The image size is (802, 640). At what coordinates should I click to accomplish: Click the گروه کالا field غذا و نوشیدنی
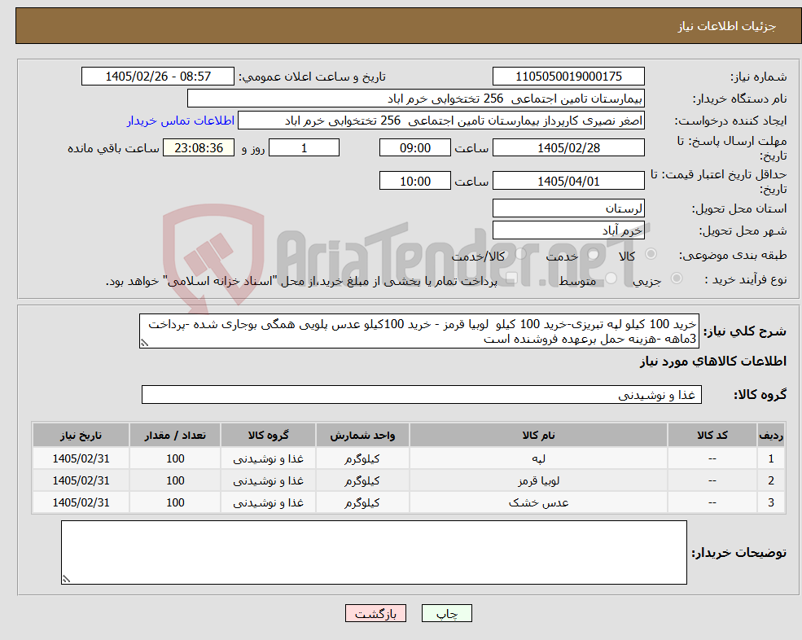[x=422, y=395]
